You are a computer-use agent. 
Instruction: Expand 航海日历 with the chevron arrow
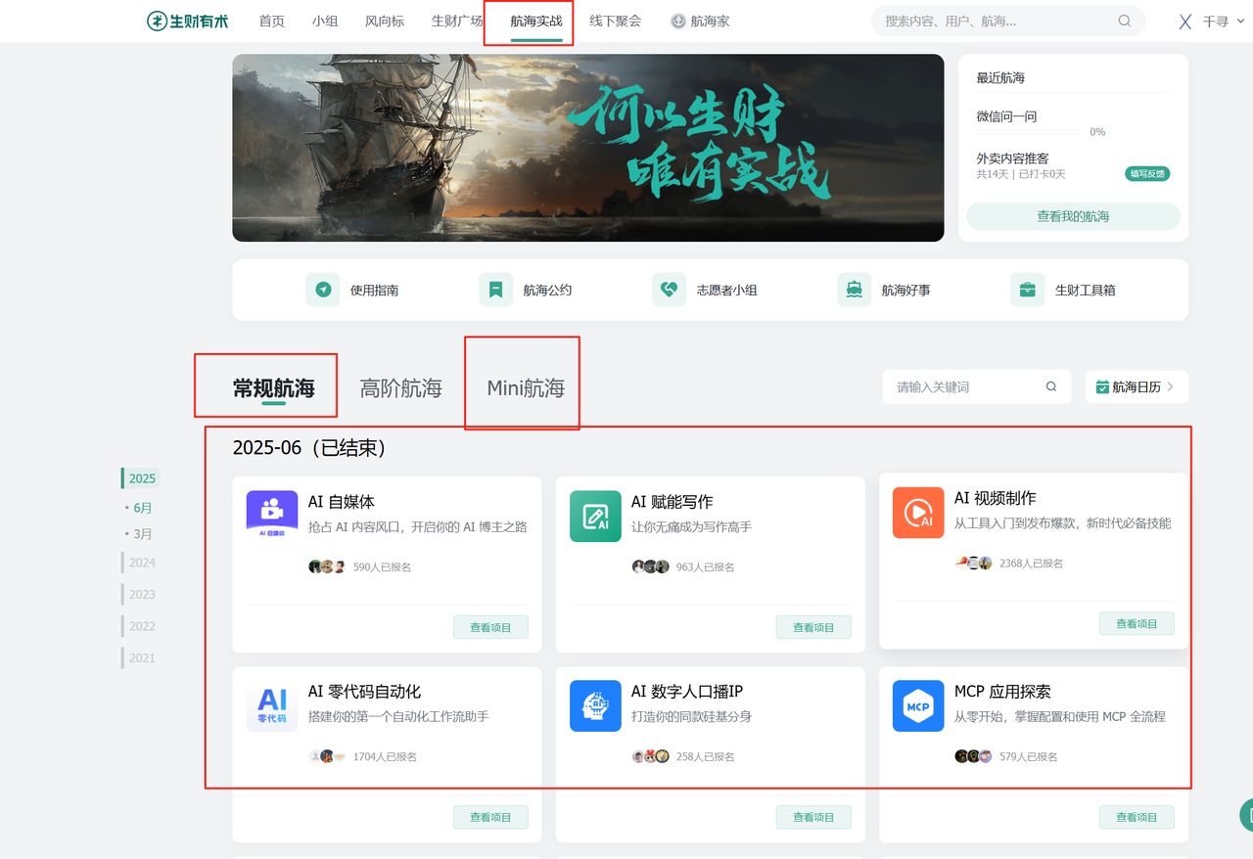pyautogui.click(x=1171, y=386)
